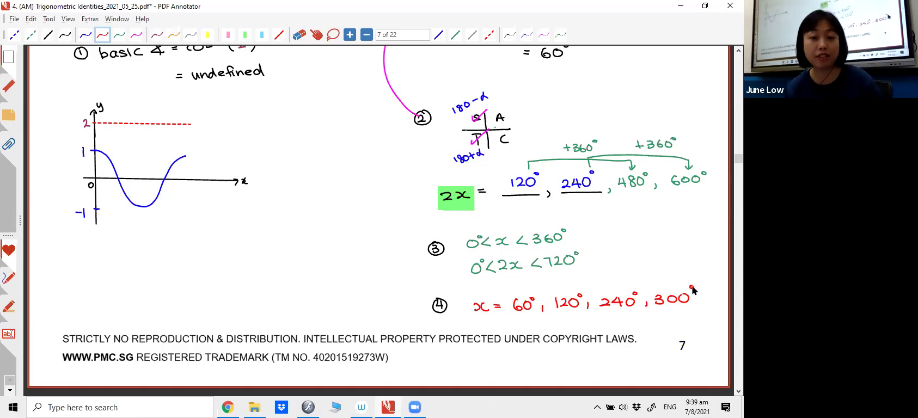Open the pen and scribble sidebar tab
This screenshot has height=418, width=918.
click(x=8, y=278)
